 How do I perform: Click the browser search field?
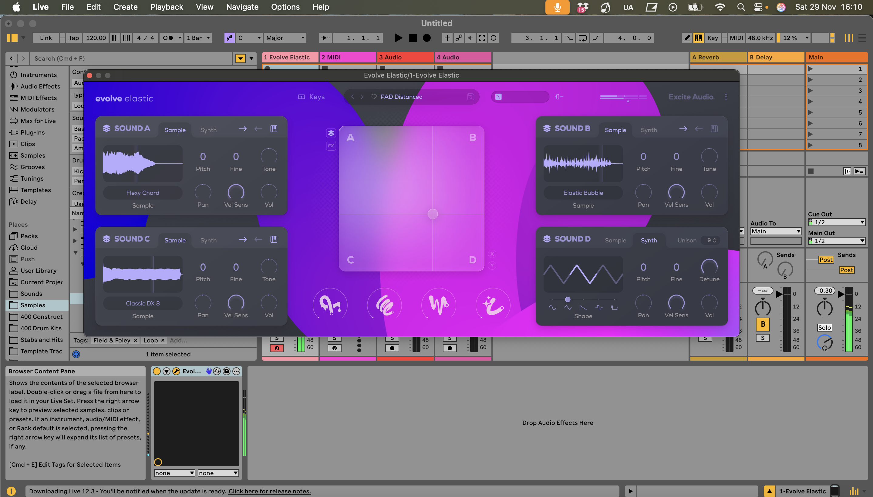130,58
